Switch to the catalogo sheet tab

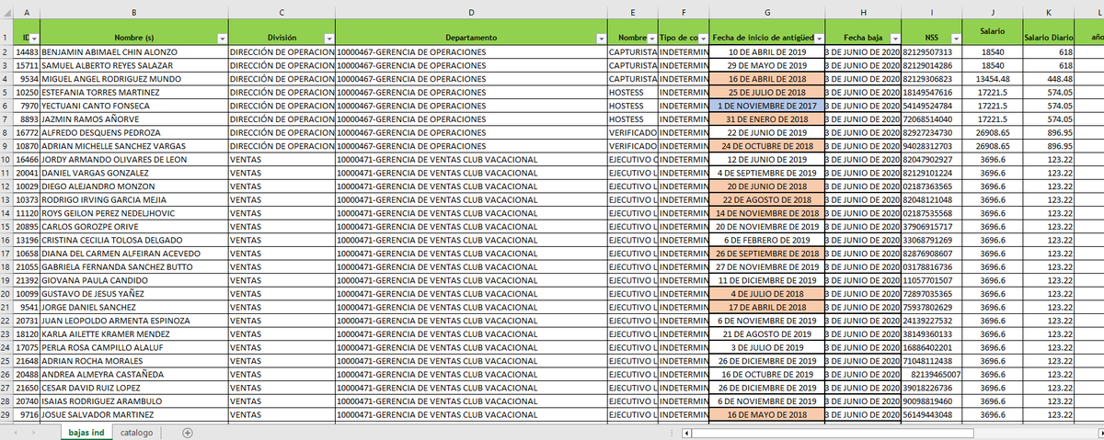137,433
